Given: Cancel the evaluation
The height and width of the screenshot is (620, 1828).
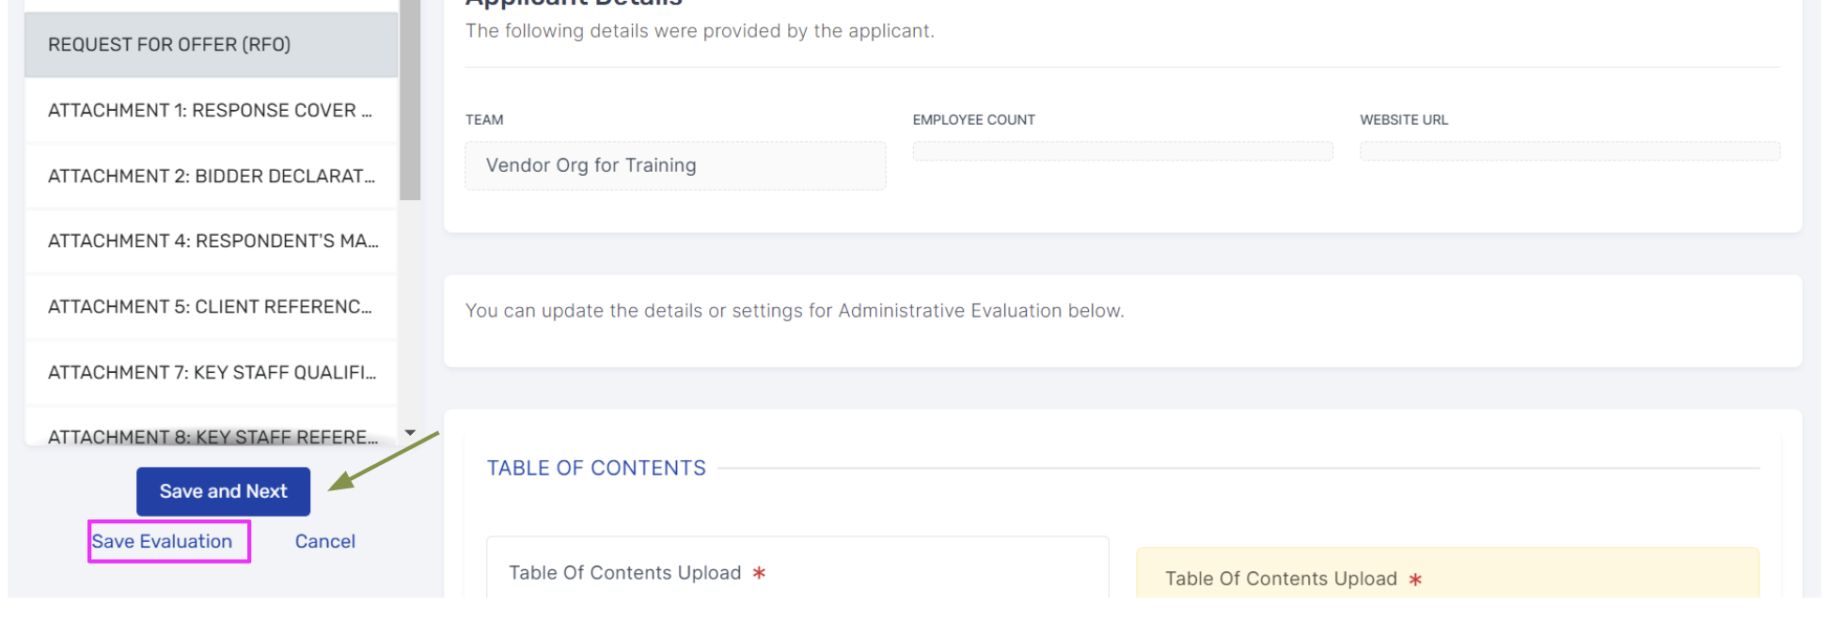Looking at the screenshot, I should coord(325,542).
